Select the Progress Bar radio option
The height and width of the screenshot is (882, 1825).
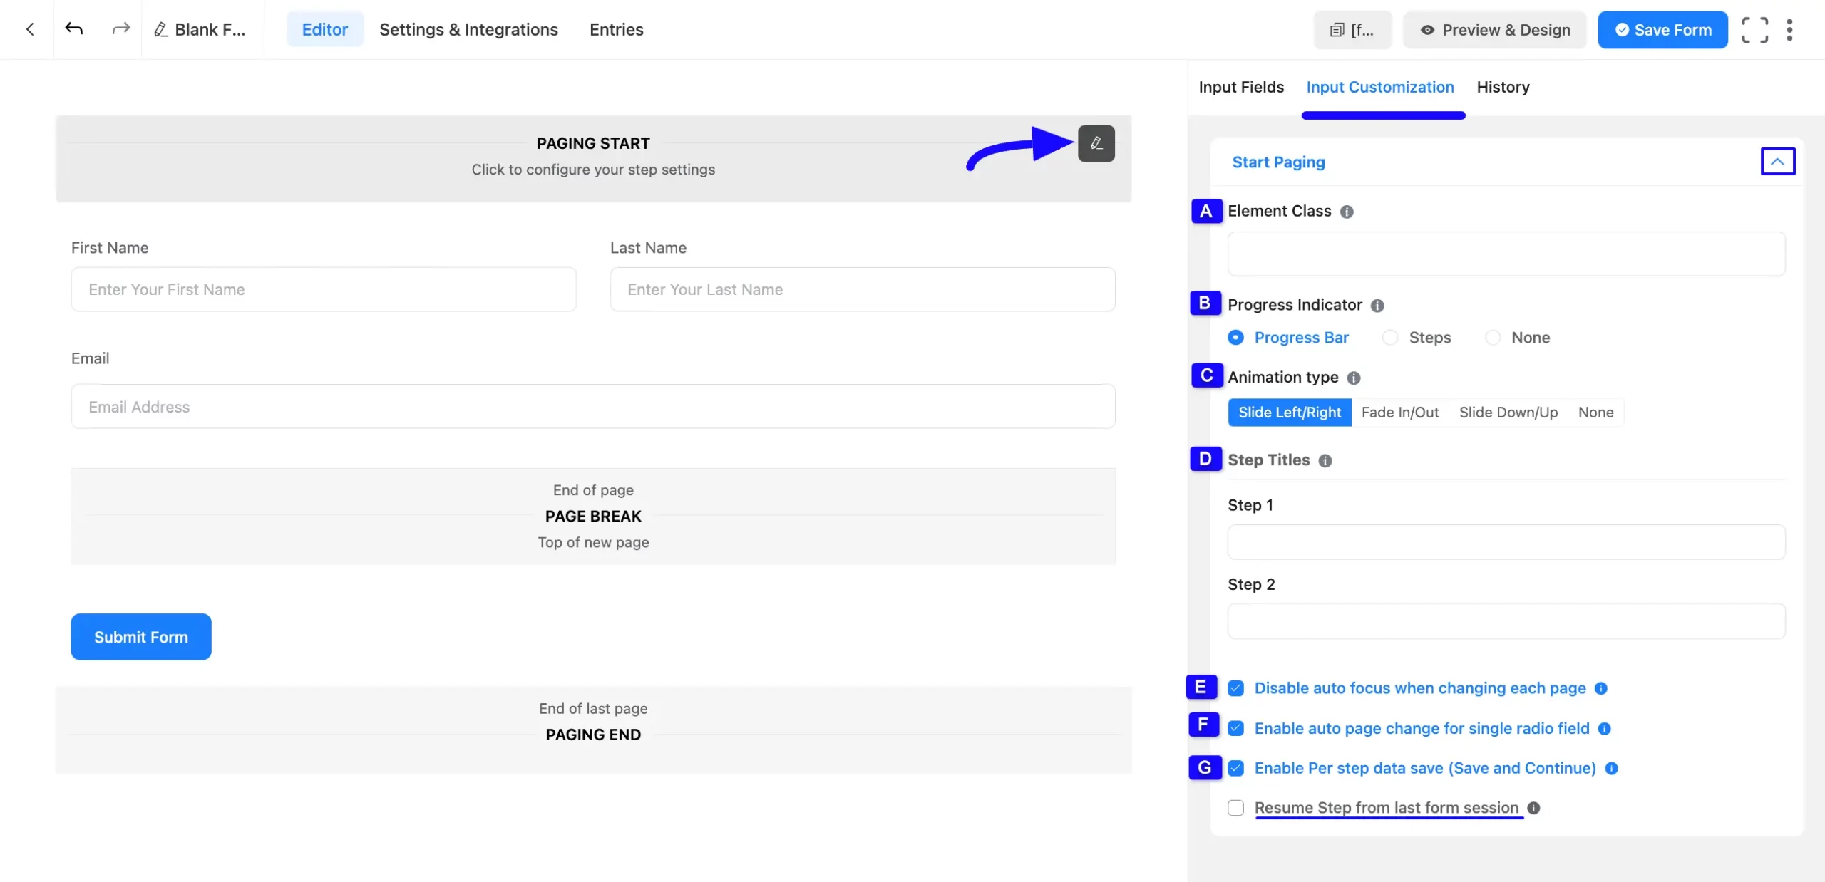click(1236, 337)
